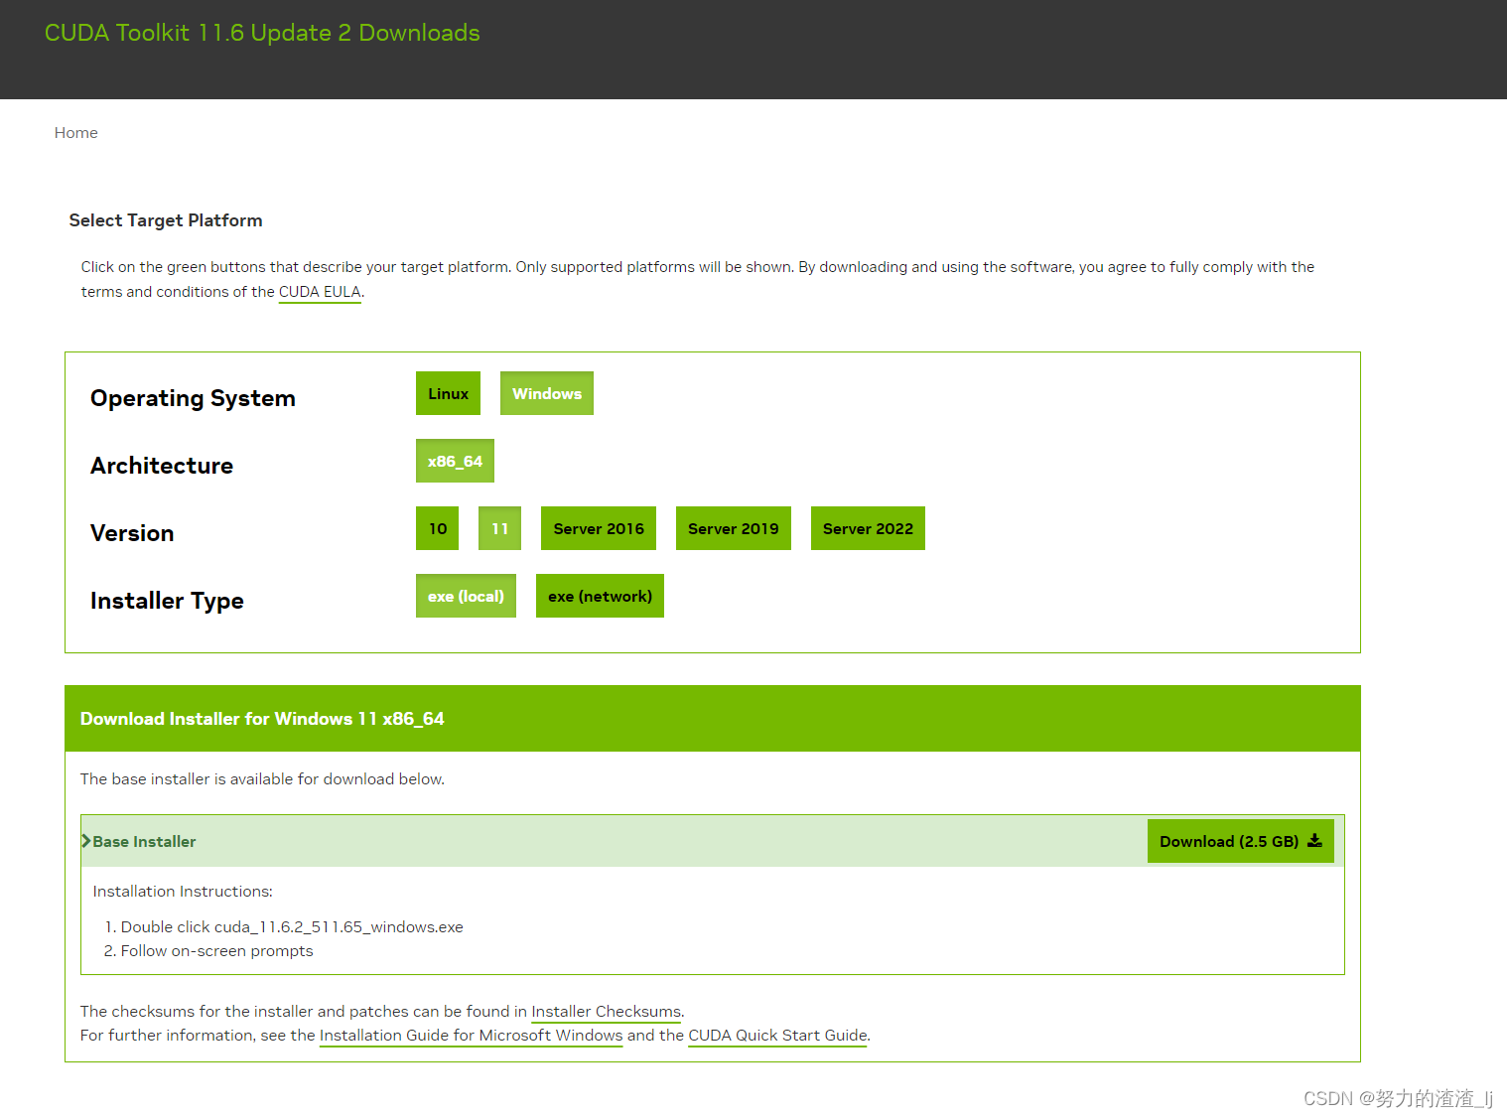Select Windows version 10
1507x1118 pixels.
[x=438, y=528]
